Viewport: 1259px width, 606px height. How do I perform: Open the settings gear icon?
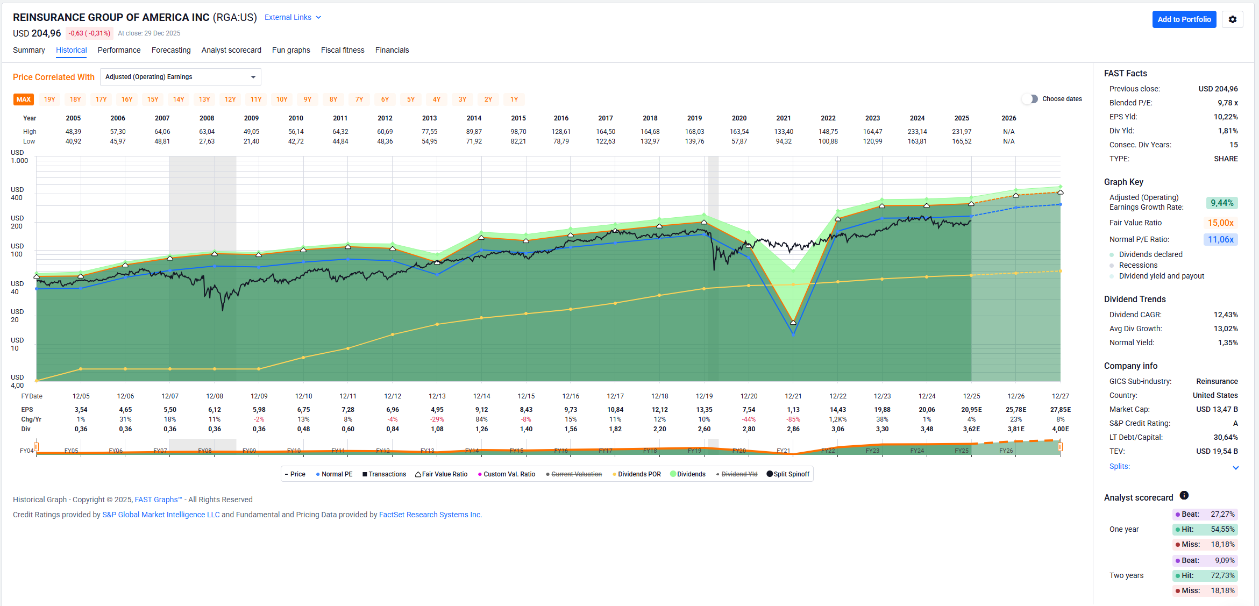[x=1232, y=19]
